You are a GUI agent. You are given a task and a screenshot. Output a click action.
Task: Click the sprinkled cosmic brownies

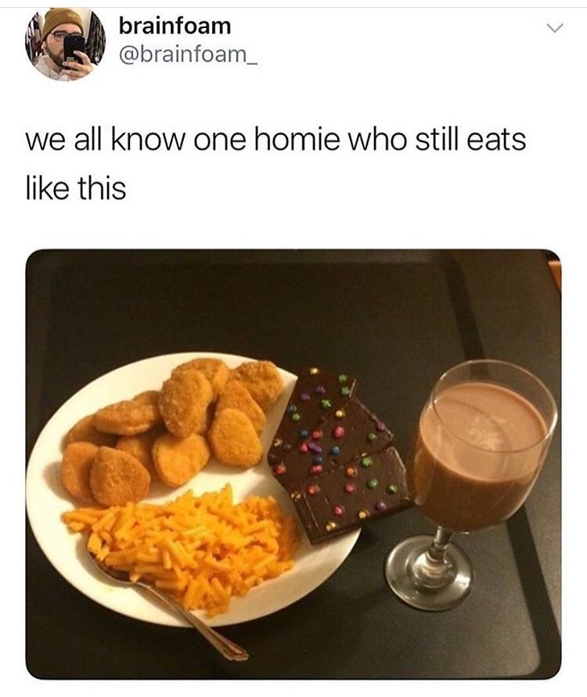(337, 456)
